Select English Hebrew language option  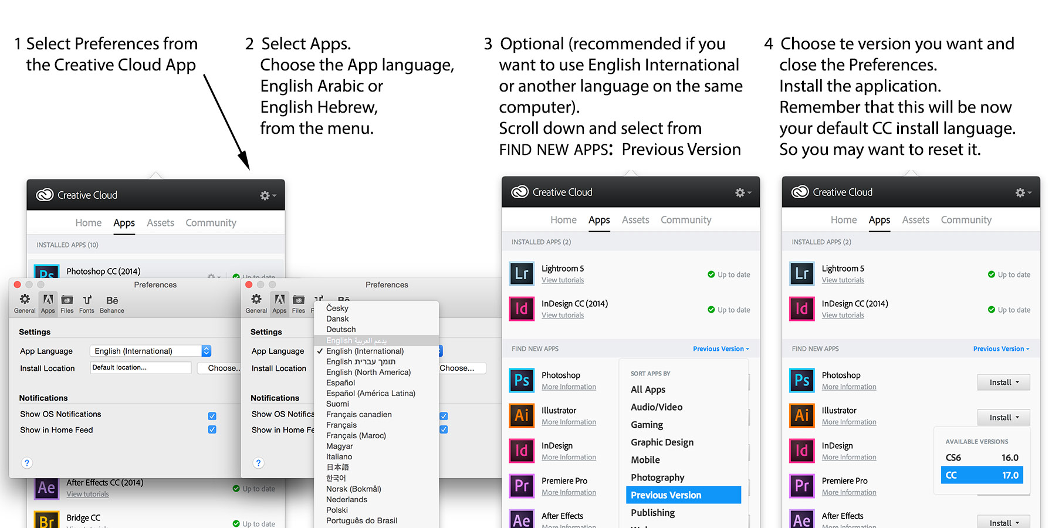point(376,361)
